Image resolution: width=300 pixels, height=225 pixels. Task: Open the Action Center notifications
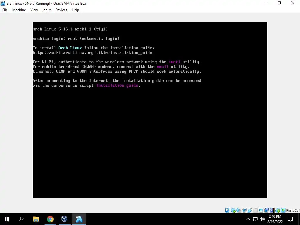pos(290,219)
